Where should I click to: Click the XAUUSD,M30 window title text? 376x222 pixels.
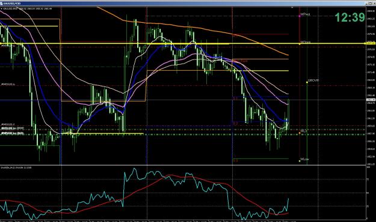(12, 4)
